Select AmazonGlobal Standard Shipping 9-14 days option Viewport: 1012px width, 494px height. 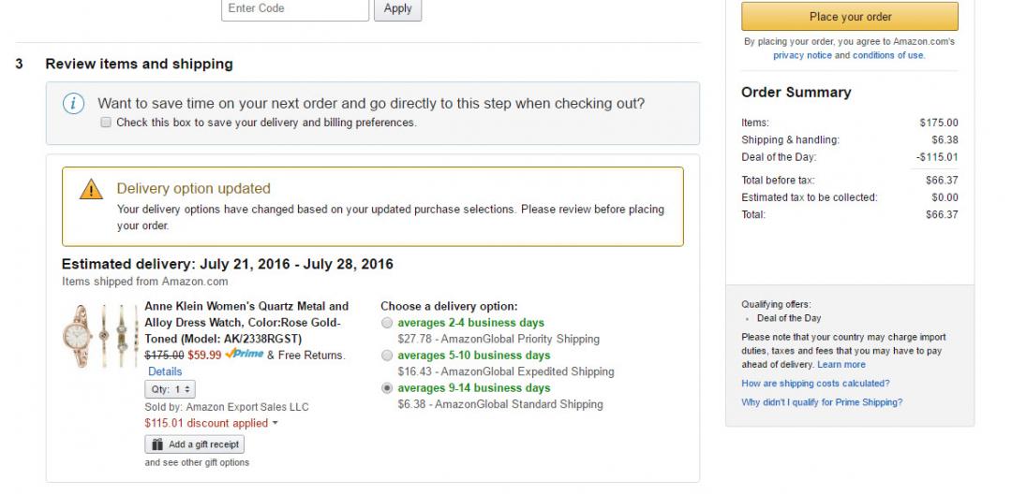(x=388, y=388)
